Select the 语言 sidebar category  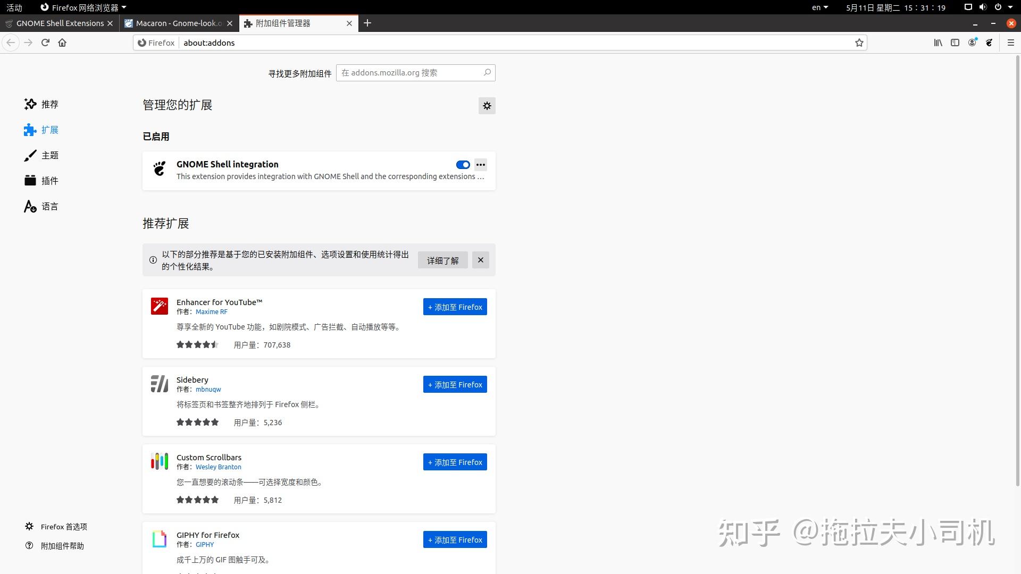pos(41,206)
